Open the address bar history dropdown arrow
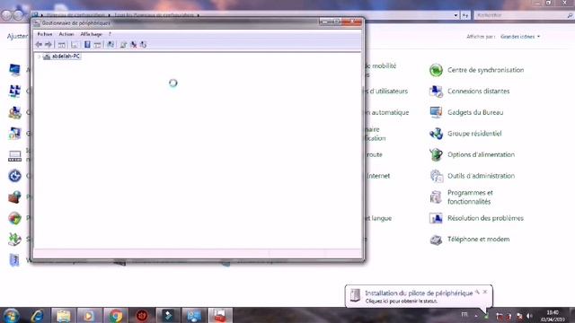Screen dimensions: 575x323 pos(456,15)
